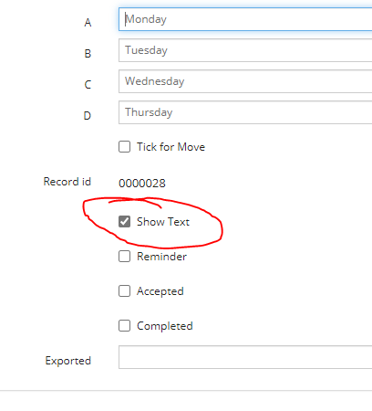Check the Accepted checkbox box
This screenshot has width=372, height=411.
click(x=124, y=291)
